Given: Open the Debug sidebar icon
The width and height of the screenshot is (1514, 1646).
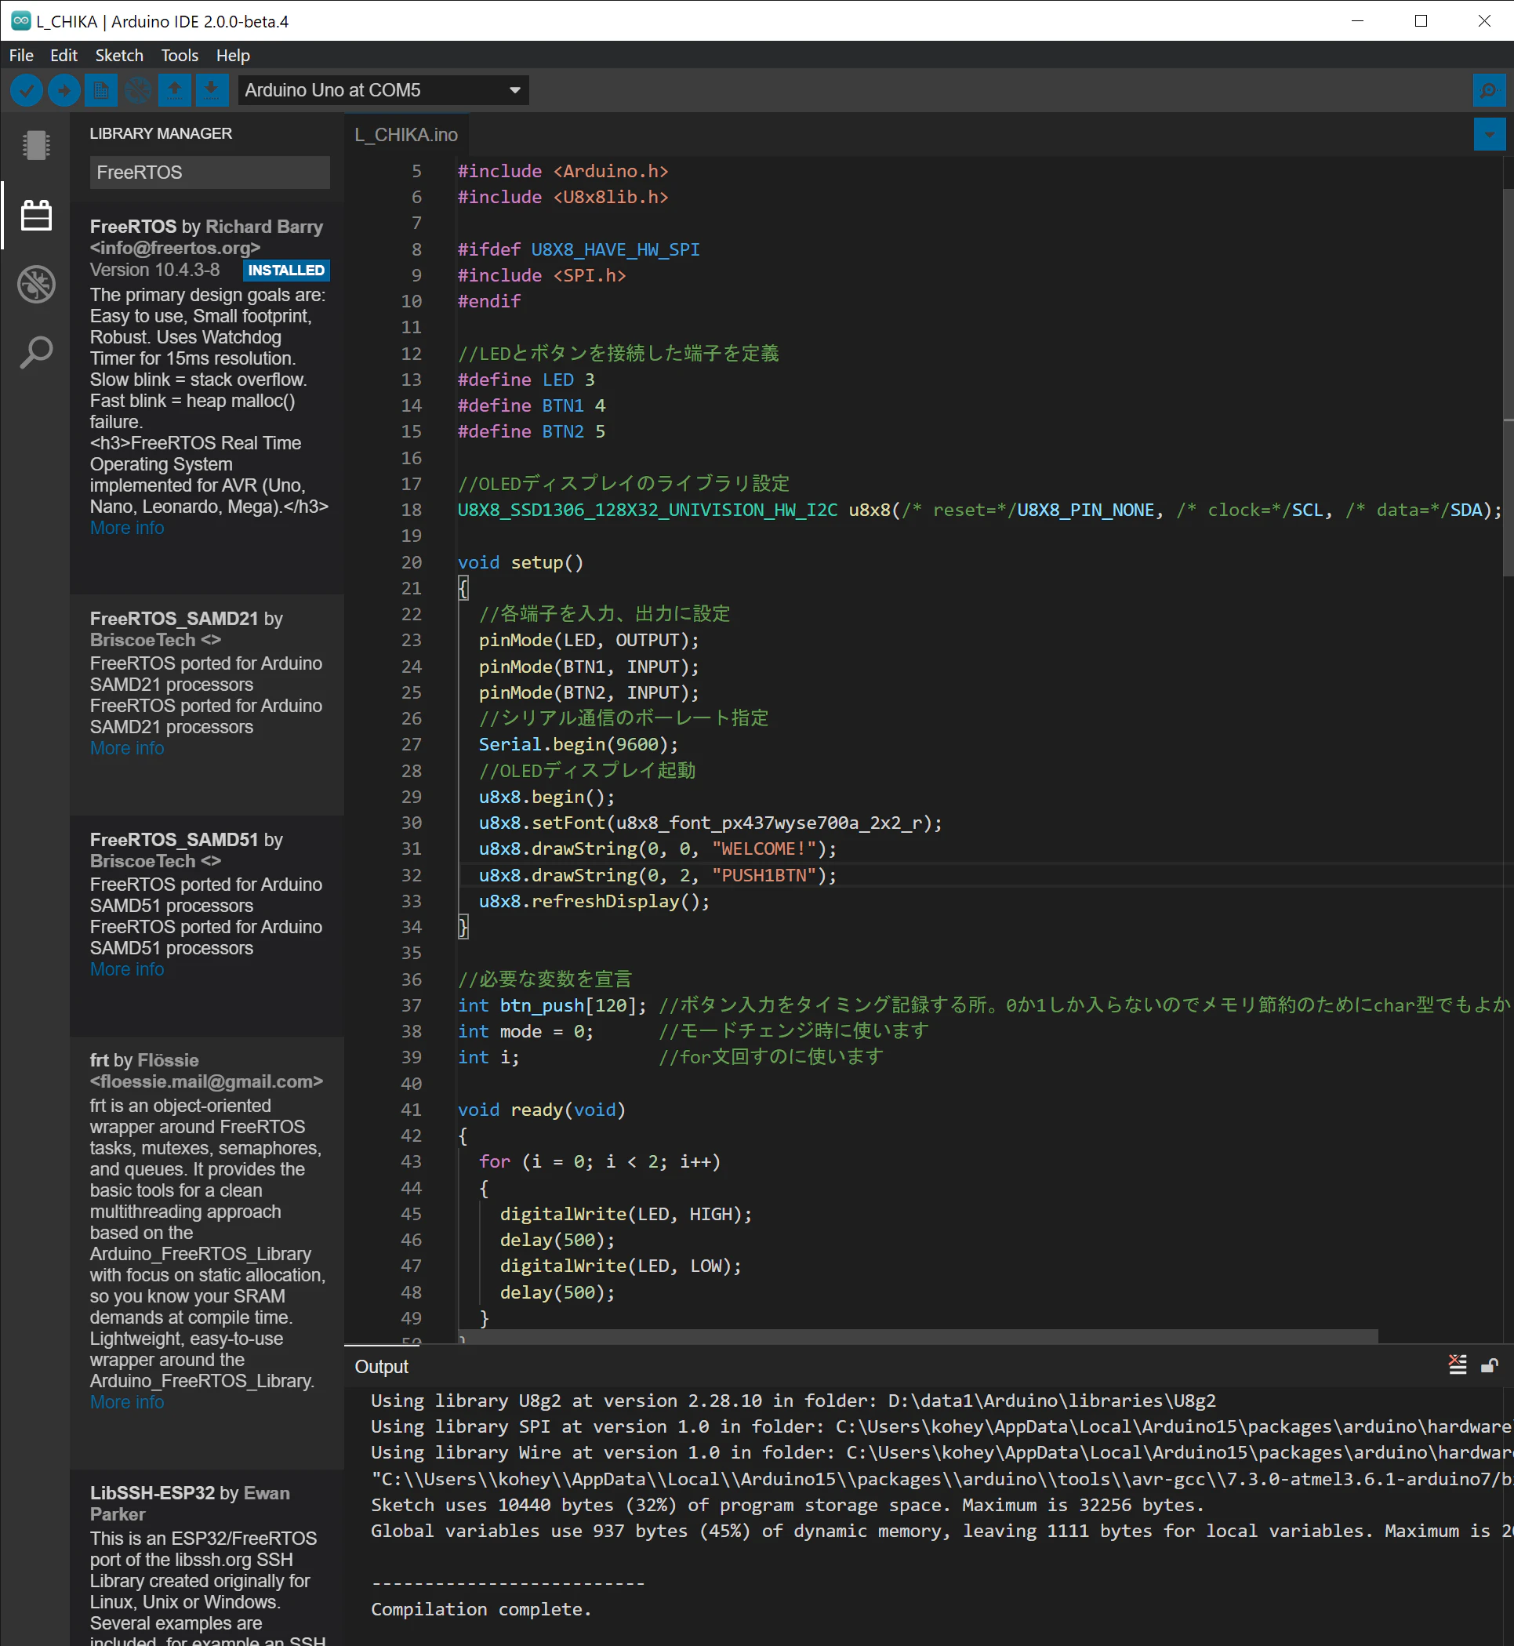Looking at the screenshot, I should (36, 285).
